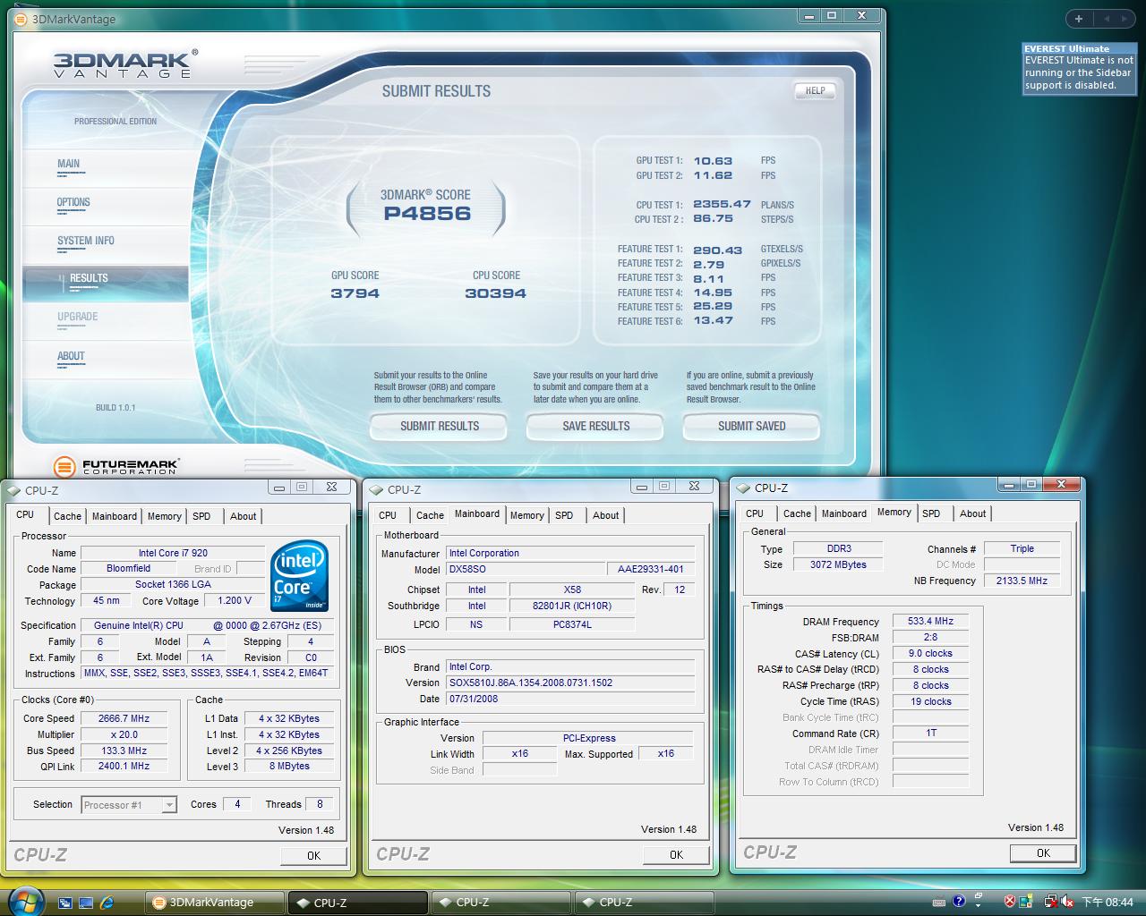The height and width of the screenshot is (916, 1146).
Task: Open Cache tab in CPU-Z Timings window
Action: click(x=797, y=513)
